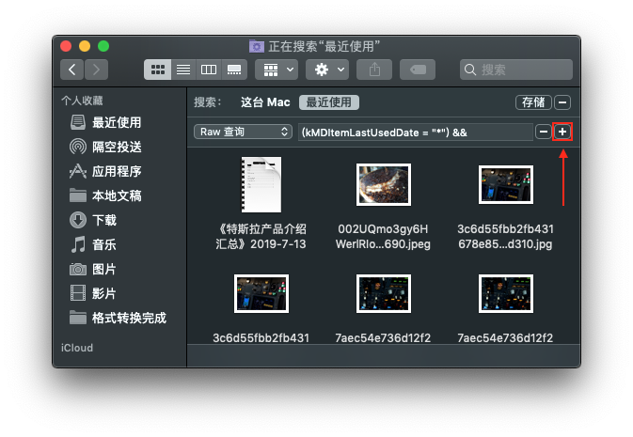The height and width of the screenshot is (437, 633).
Task: Open 应用程序 in the sidebar
Action: click(x=117, y=171)
